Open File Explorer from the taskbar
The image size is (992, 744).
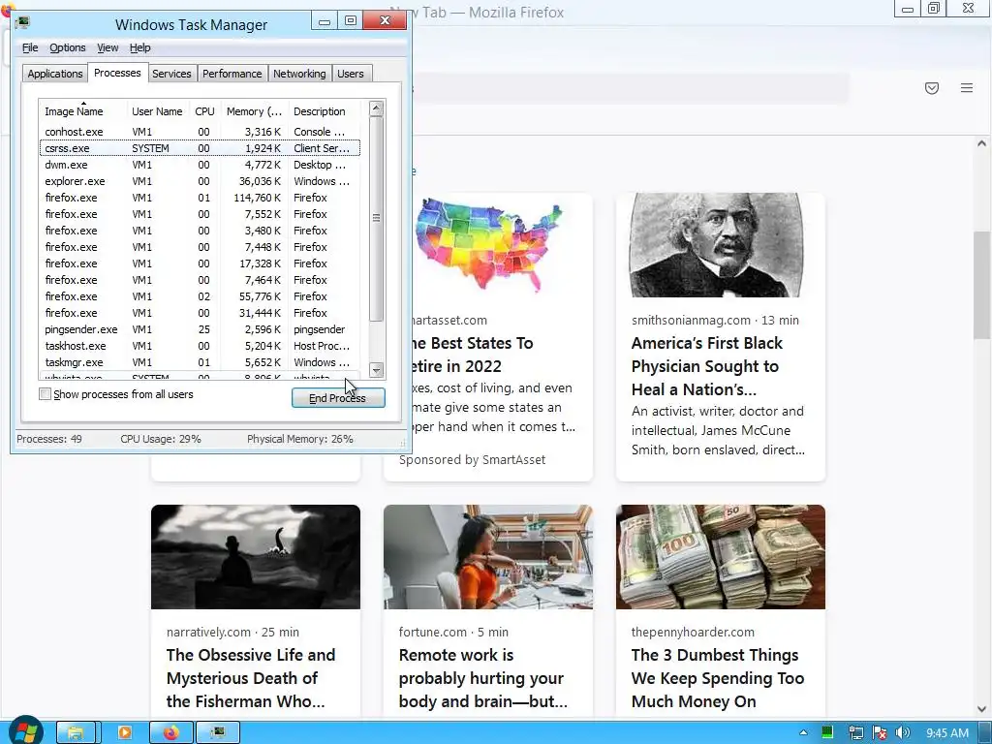76,732
